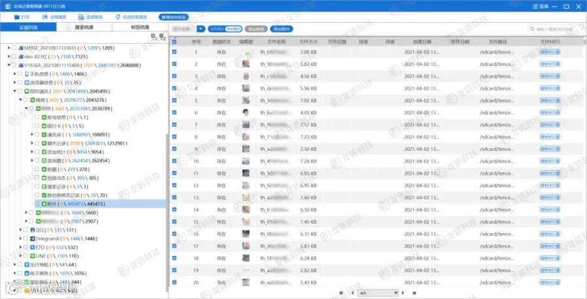This screenshot has width=587, height=299.
Task: Click the vivo X23 device icon
Action: pos(21,57)
